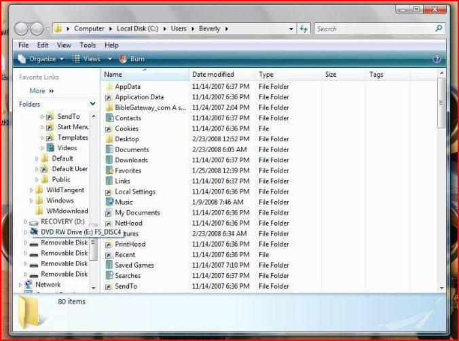Click file list vertical scrollbar down arrow

tap(441, 288)
